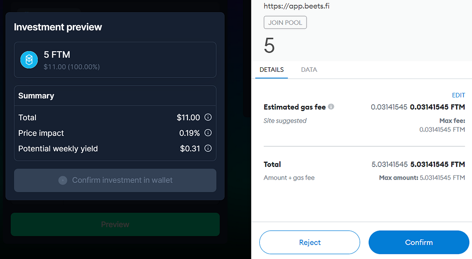This screenshot has height=259, width=472.
Task: Select the 5 FTM token row
Action: pos(115,60)
